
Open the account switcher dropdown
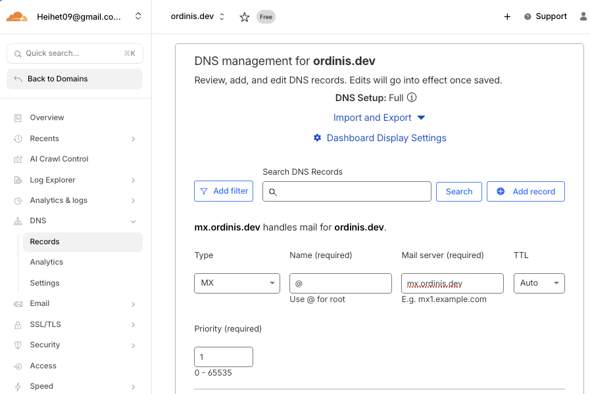(x=137, y=16)
